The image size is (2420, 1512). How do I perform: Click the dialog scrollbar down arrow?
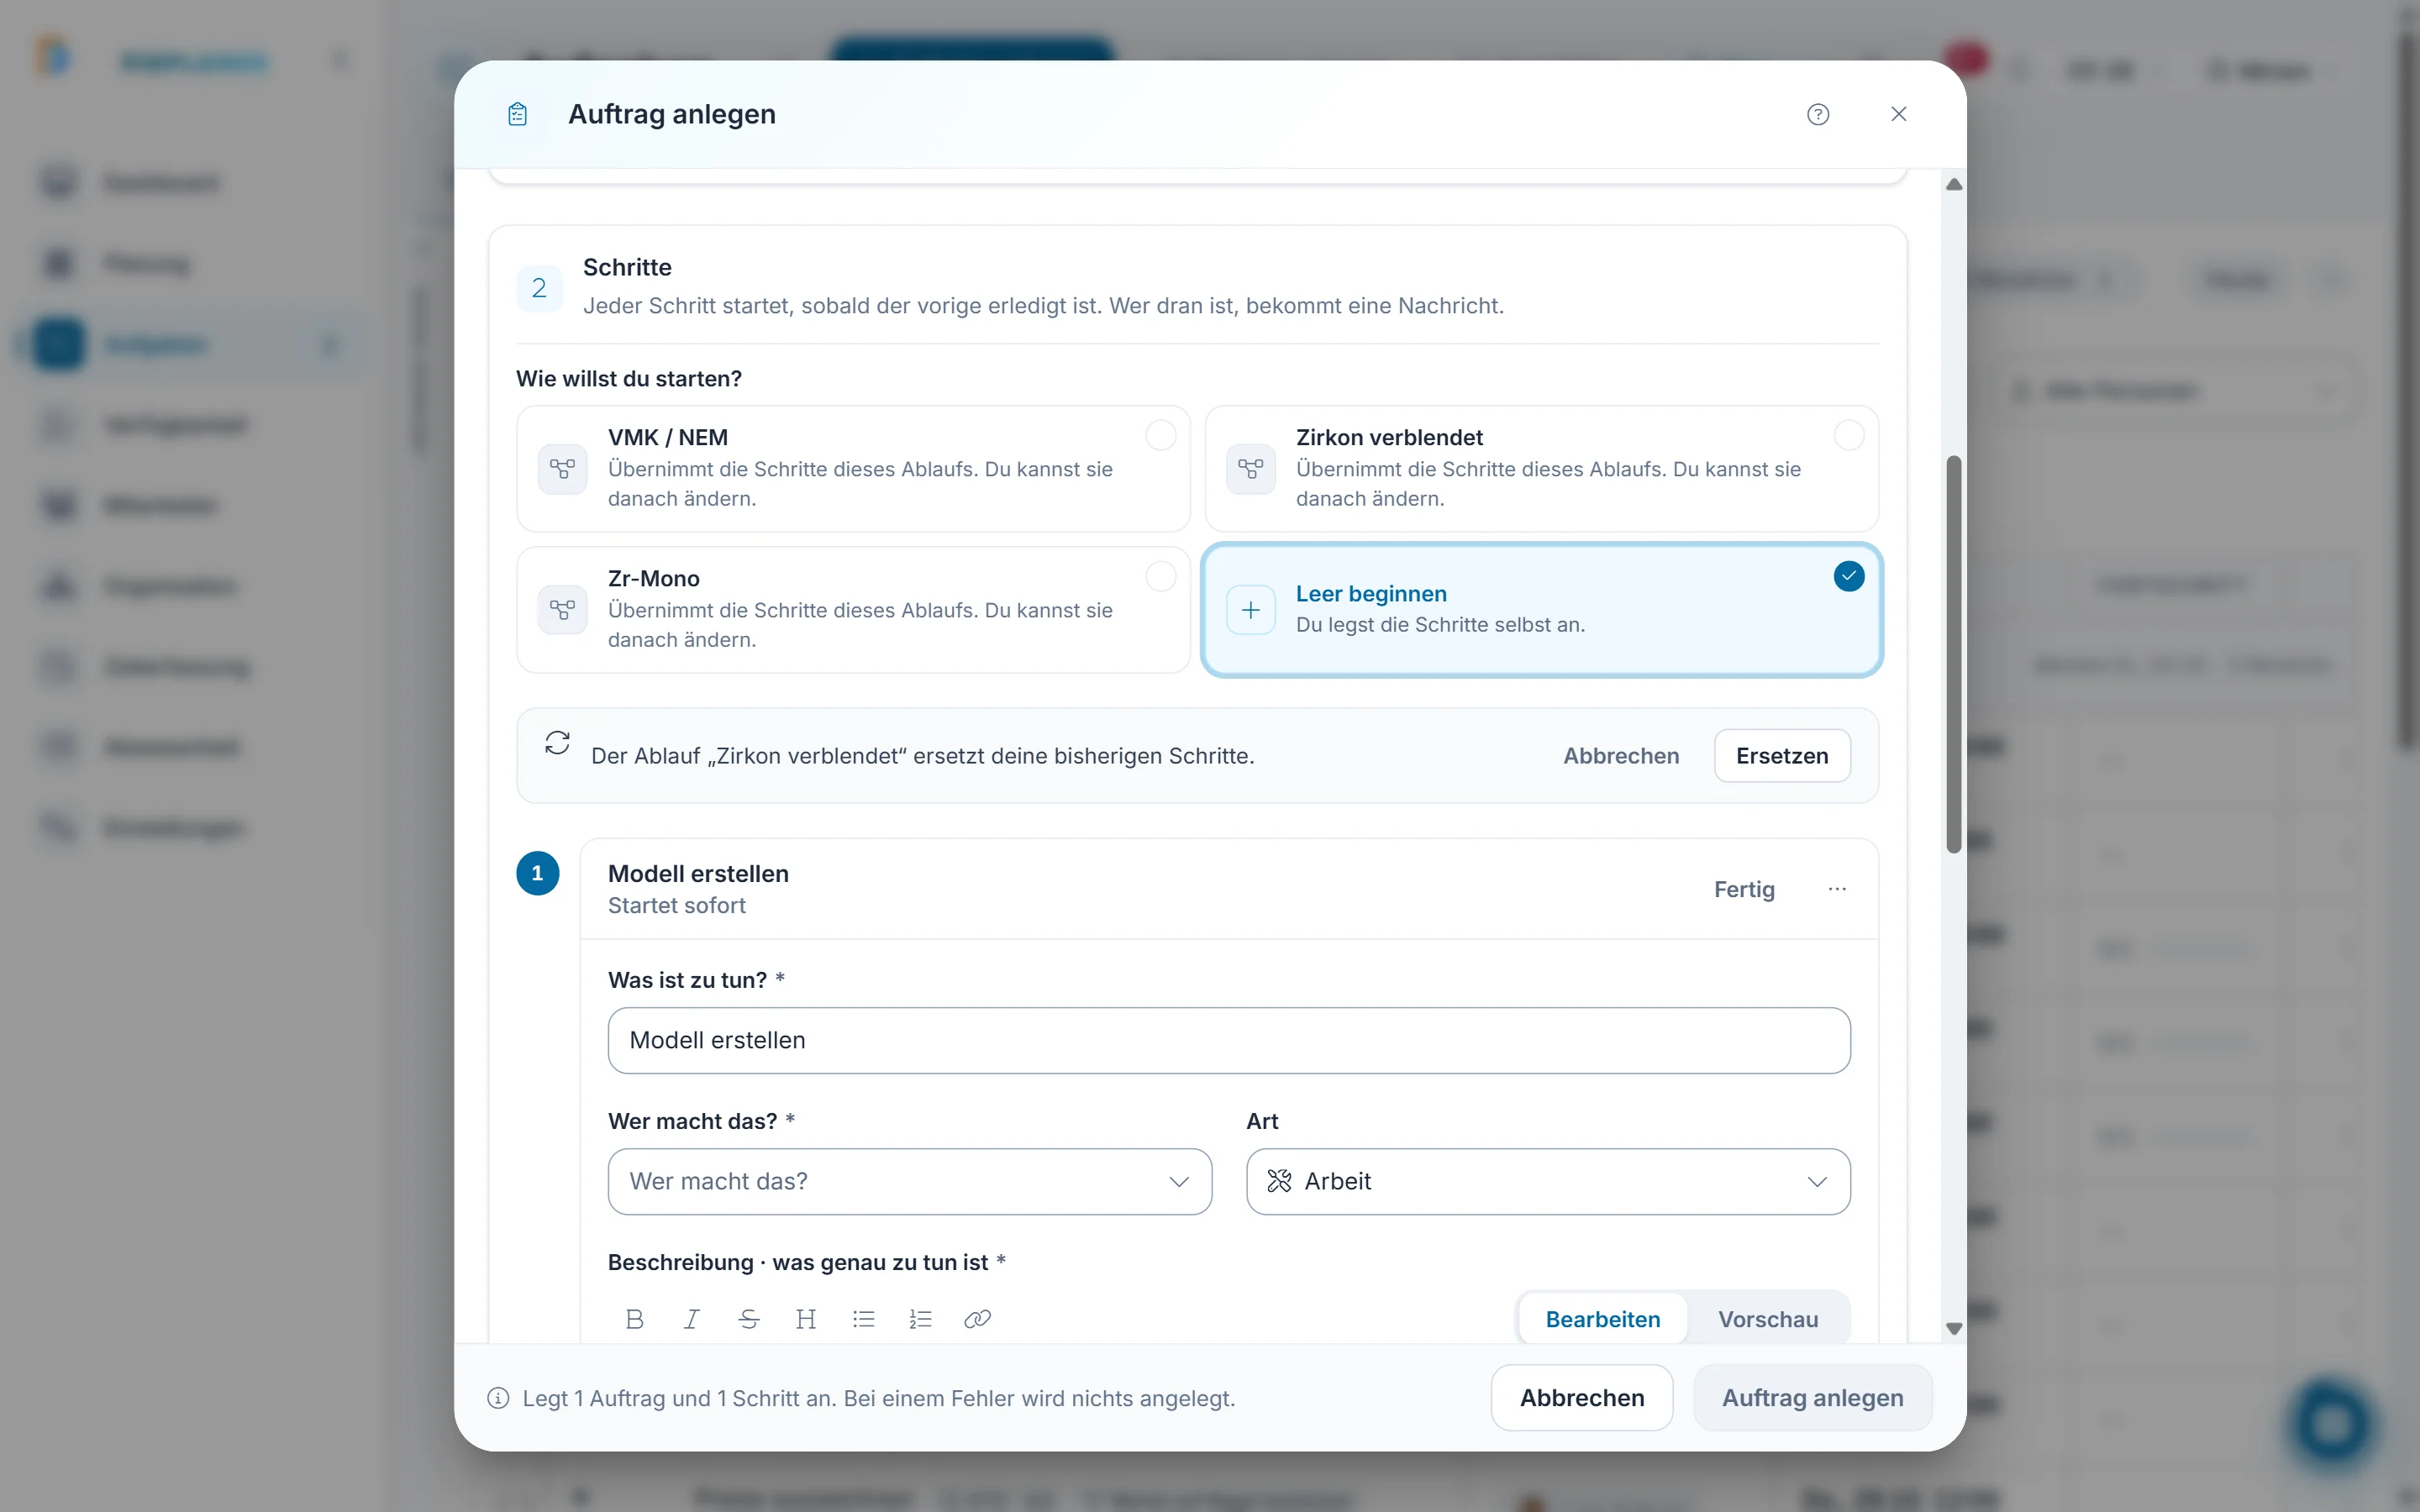pyautogui.click(x=1953, y=1328)
